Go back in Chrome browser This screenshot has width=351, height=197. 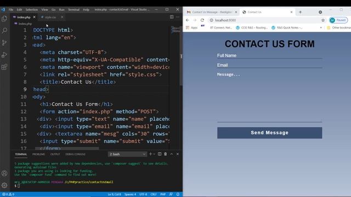click(188, 20)
